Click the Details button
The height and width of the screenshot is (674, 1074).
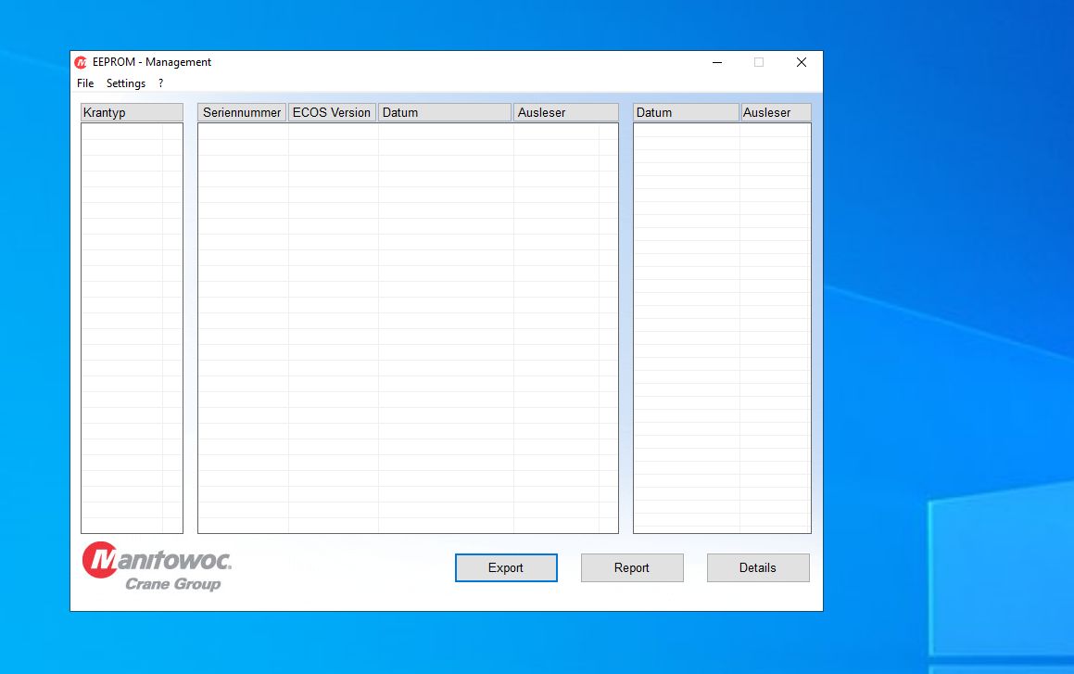point(758,566)
